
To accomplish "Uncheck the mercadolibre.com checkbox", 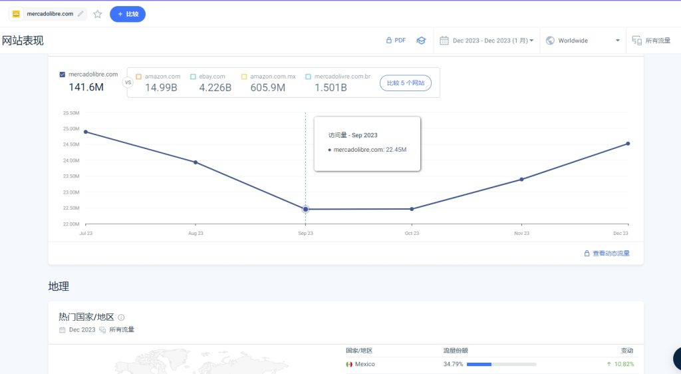I will click(62, 75).
